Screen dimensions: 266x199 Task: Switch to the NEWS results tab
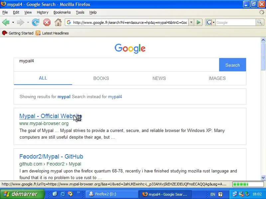click(x=159, y=78)
